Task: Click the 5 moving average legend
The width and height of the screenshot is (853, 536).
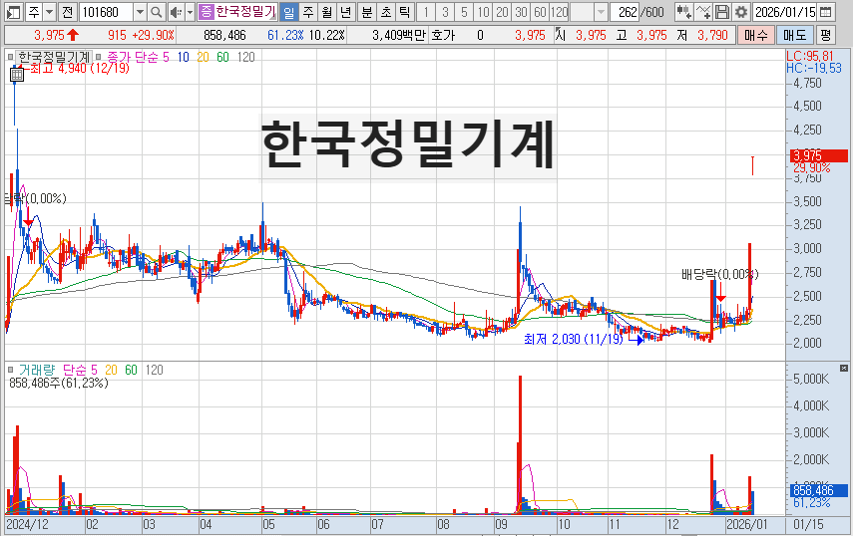Action: point(167,57)
